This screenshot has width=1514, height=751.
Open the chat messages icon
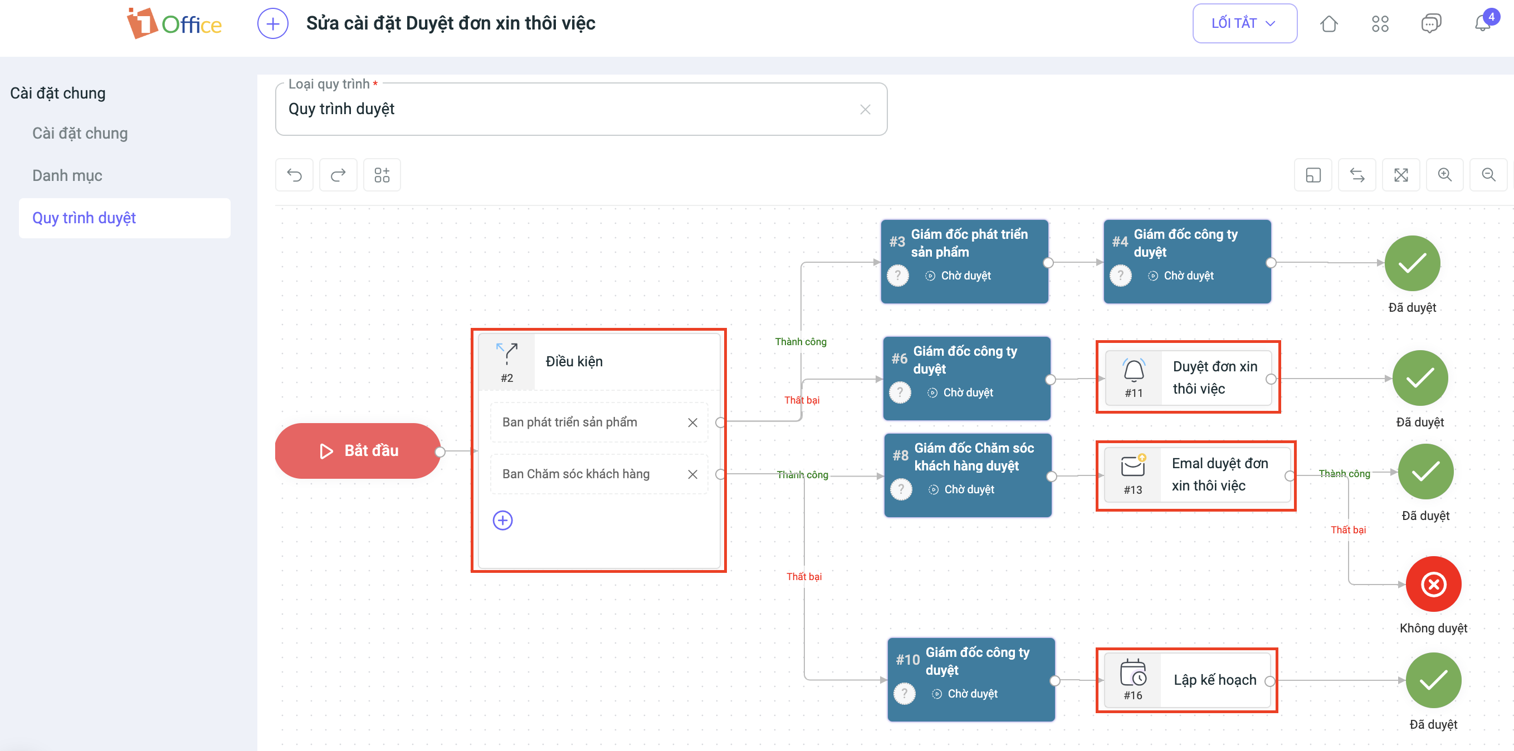[1430, 23]
